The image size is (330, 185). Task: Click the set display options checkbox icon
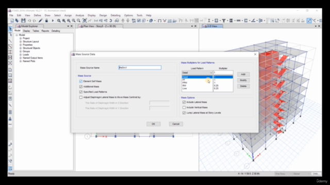tap(139, 21)
